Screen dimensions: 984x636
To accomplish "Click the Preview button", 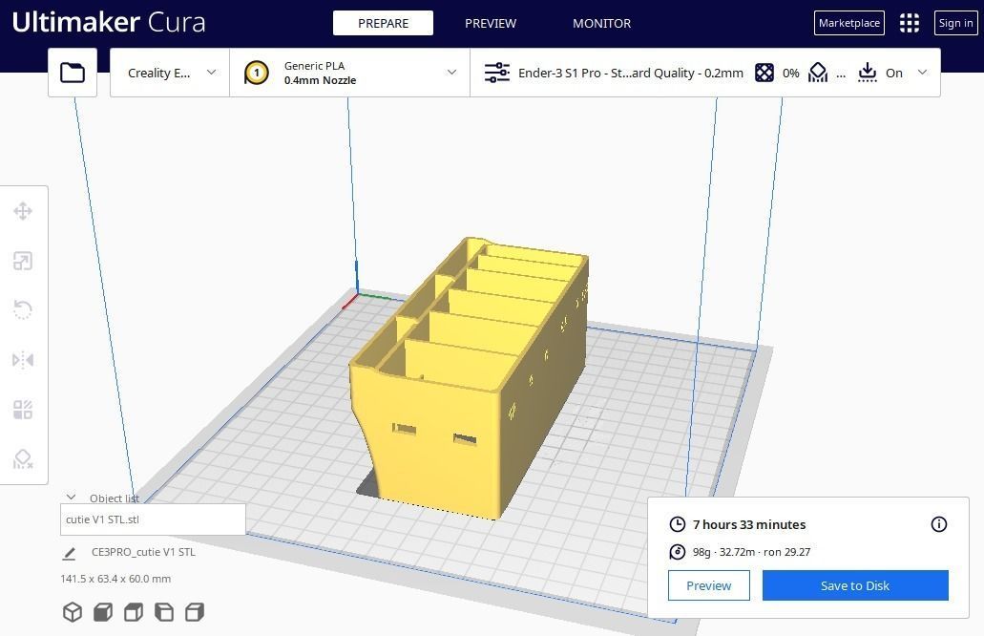I will (x=708, y=585).
